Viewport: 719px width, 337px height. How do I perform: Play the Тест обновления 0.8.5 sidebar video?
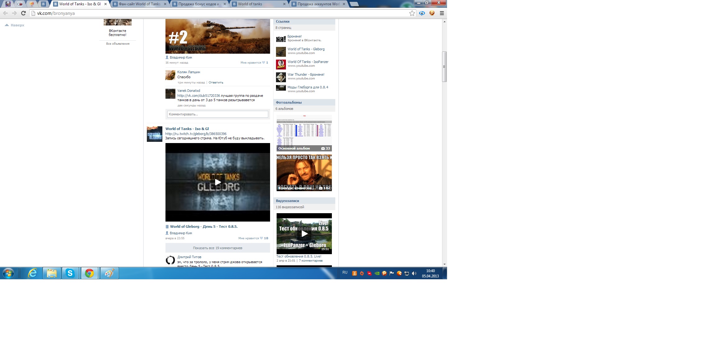pyautogui.click(x=304, y=234)
